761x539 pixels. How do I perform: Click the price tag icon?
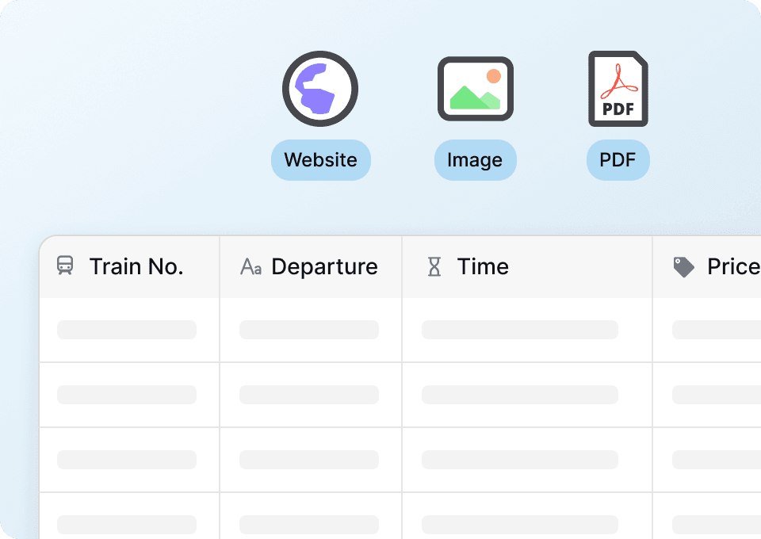pos(683,267)
